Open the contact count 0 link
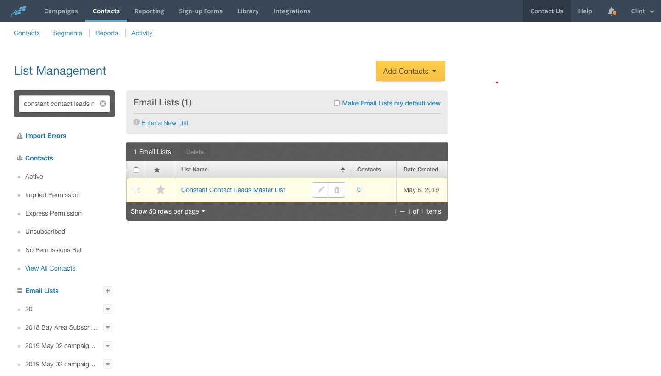This screenshot has width=661, height=376. click(x=359, y=190)
